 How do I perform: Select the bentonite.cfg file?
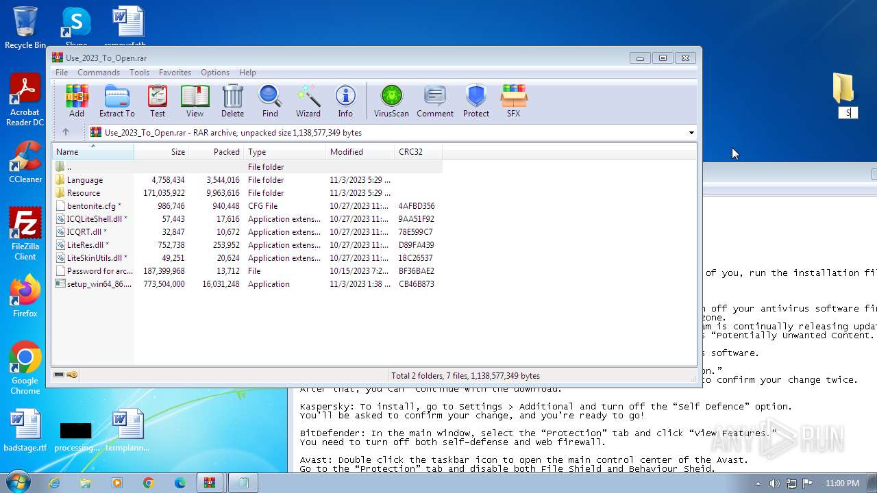click(x=247, y=205)
